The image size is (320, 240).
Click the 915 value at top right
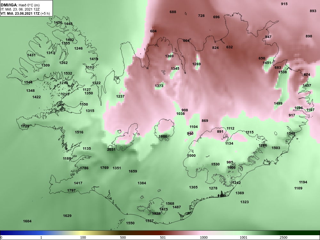[284, 4]
